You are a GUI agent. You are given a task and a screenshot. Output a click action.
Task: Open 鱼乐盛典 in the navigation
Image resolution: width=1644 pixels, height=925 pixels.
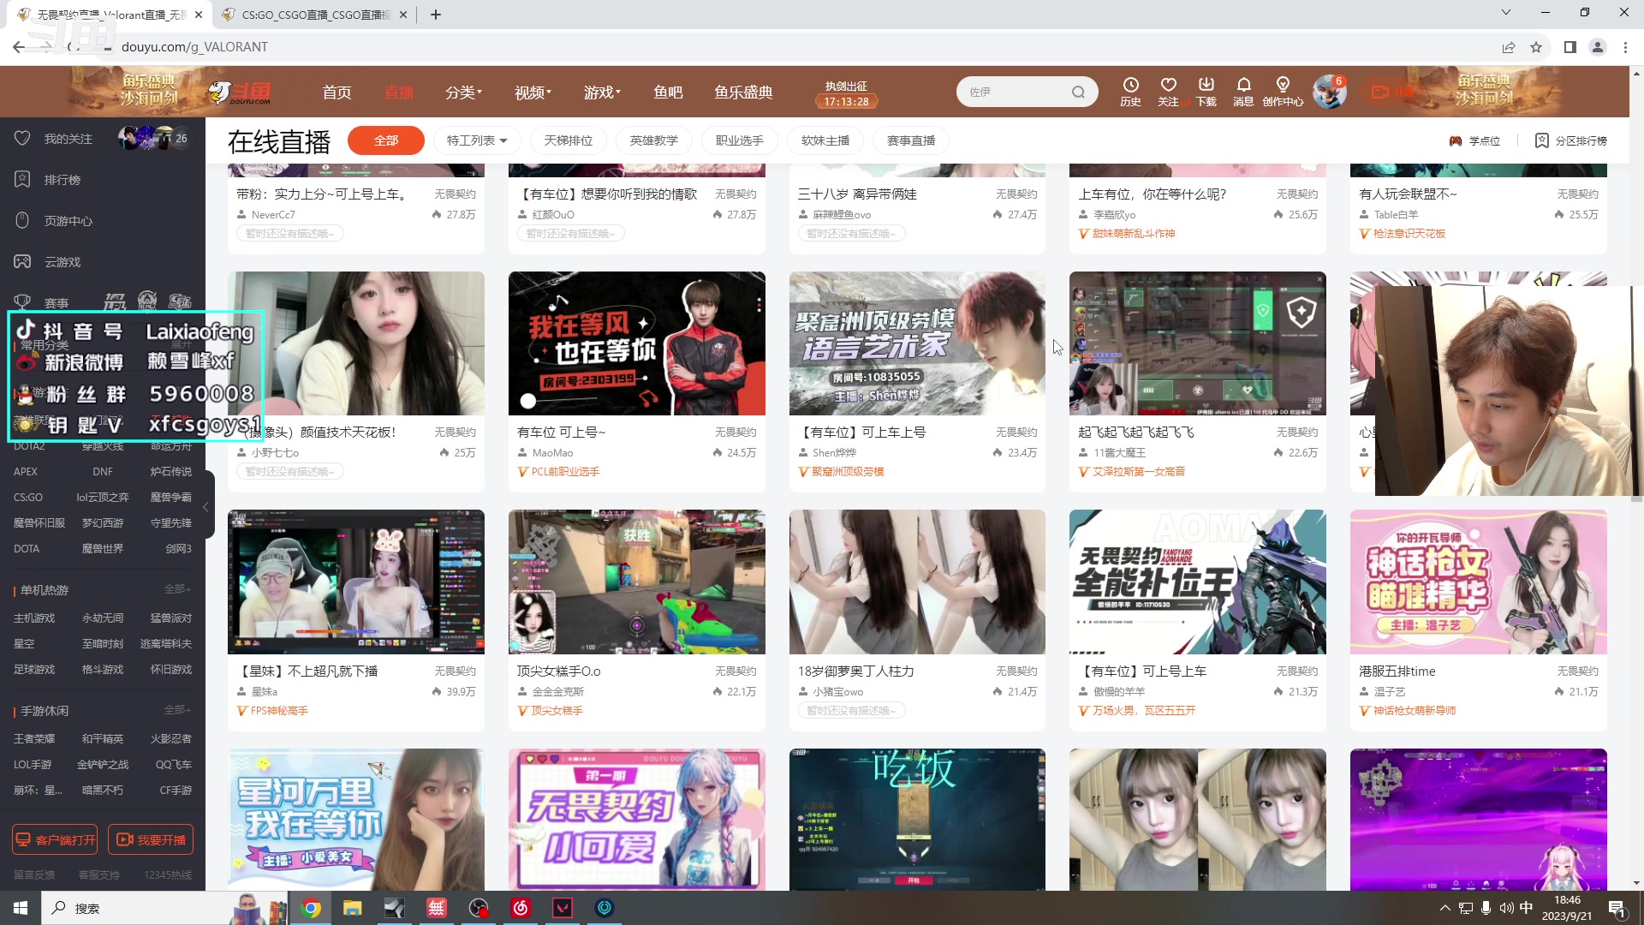744,92
